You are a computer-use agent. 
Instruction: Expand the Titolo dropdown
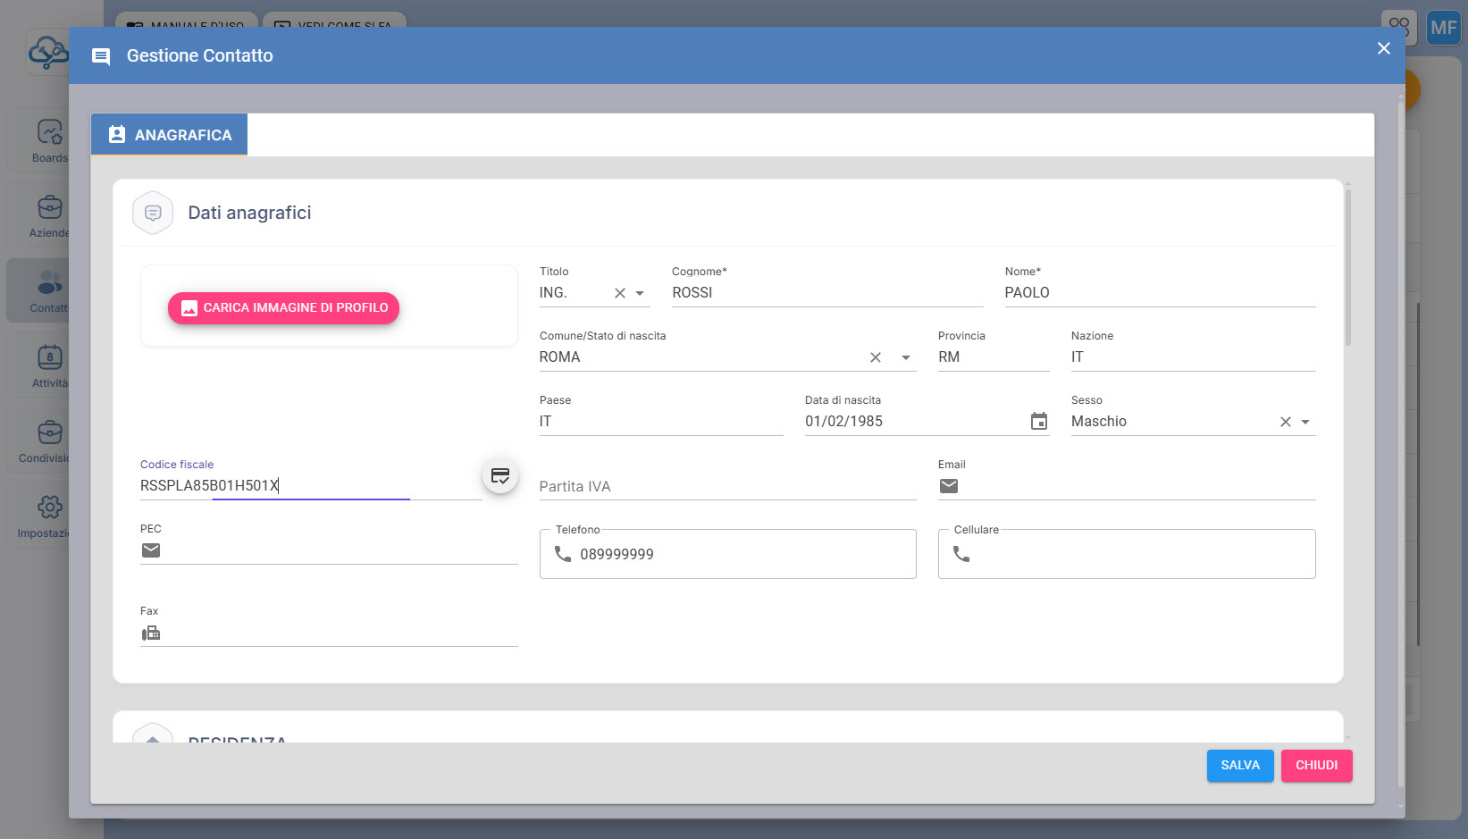point(640,293)
